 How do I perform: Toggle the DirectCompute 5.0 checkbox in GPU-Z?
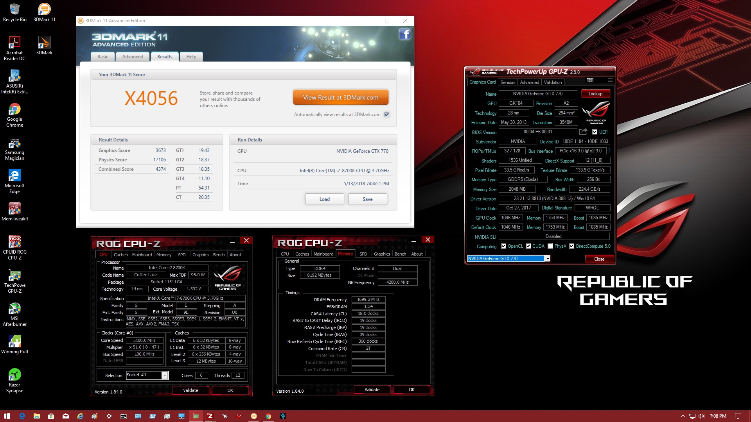(572, 246)
